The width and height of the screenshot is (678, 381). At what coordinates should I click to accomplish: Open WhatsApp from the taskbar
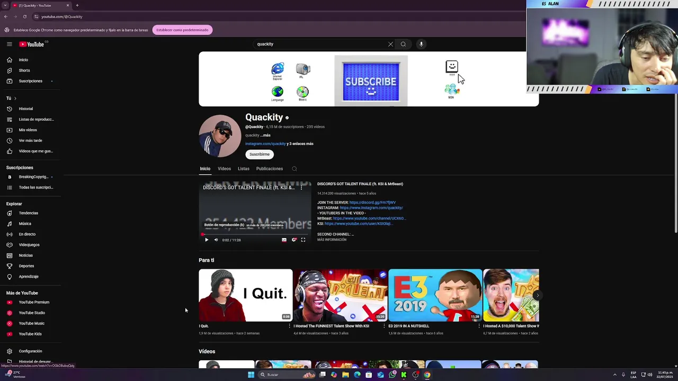[392, 375]
